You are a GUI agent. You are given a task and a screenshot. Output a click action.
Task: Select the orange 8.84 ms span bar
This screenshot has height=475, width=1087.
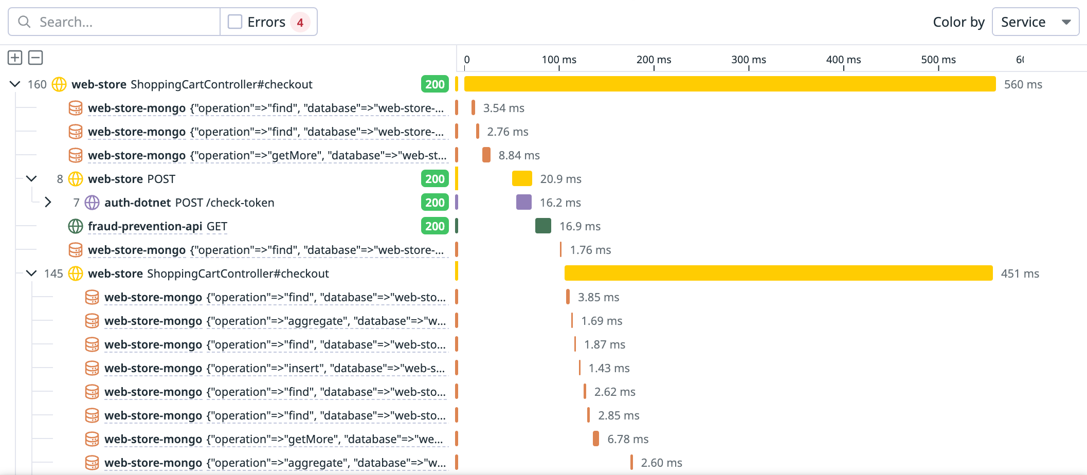tap(486, 155)
